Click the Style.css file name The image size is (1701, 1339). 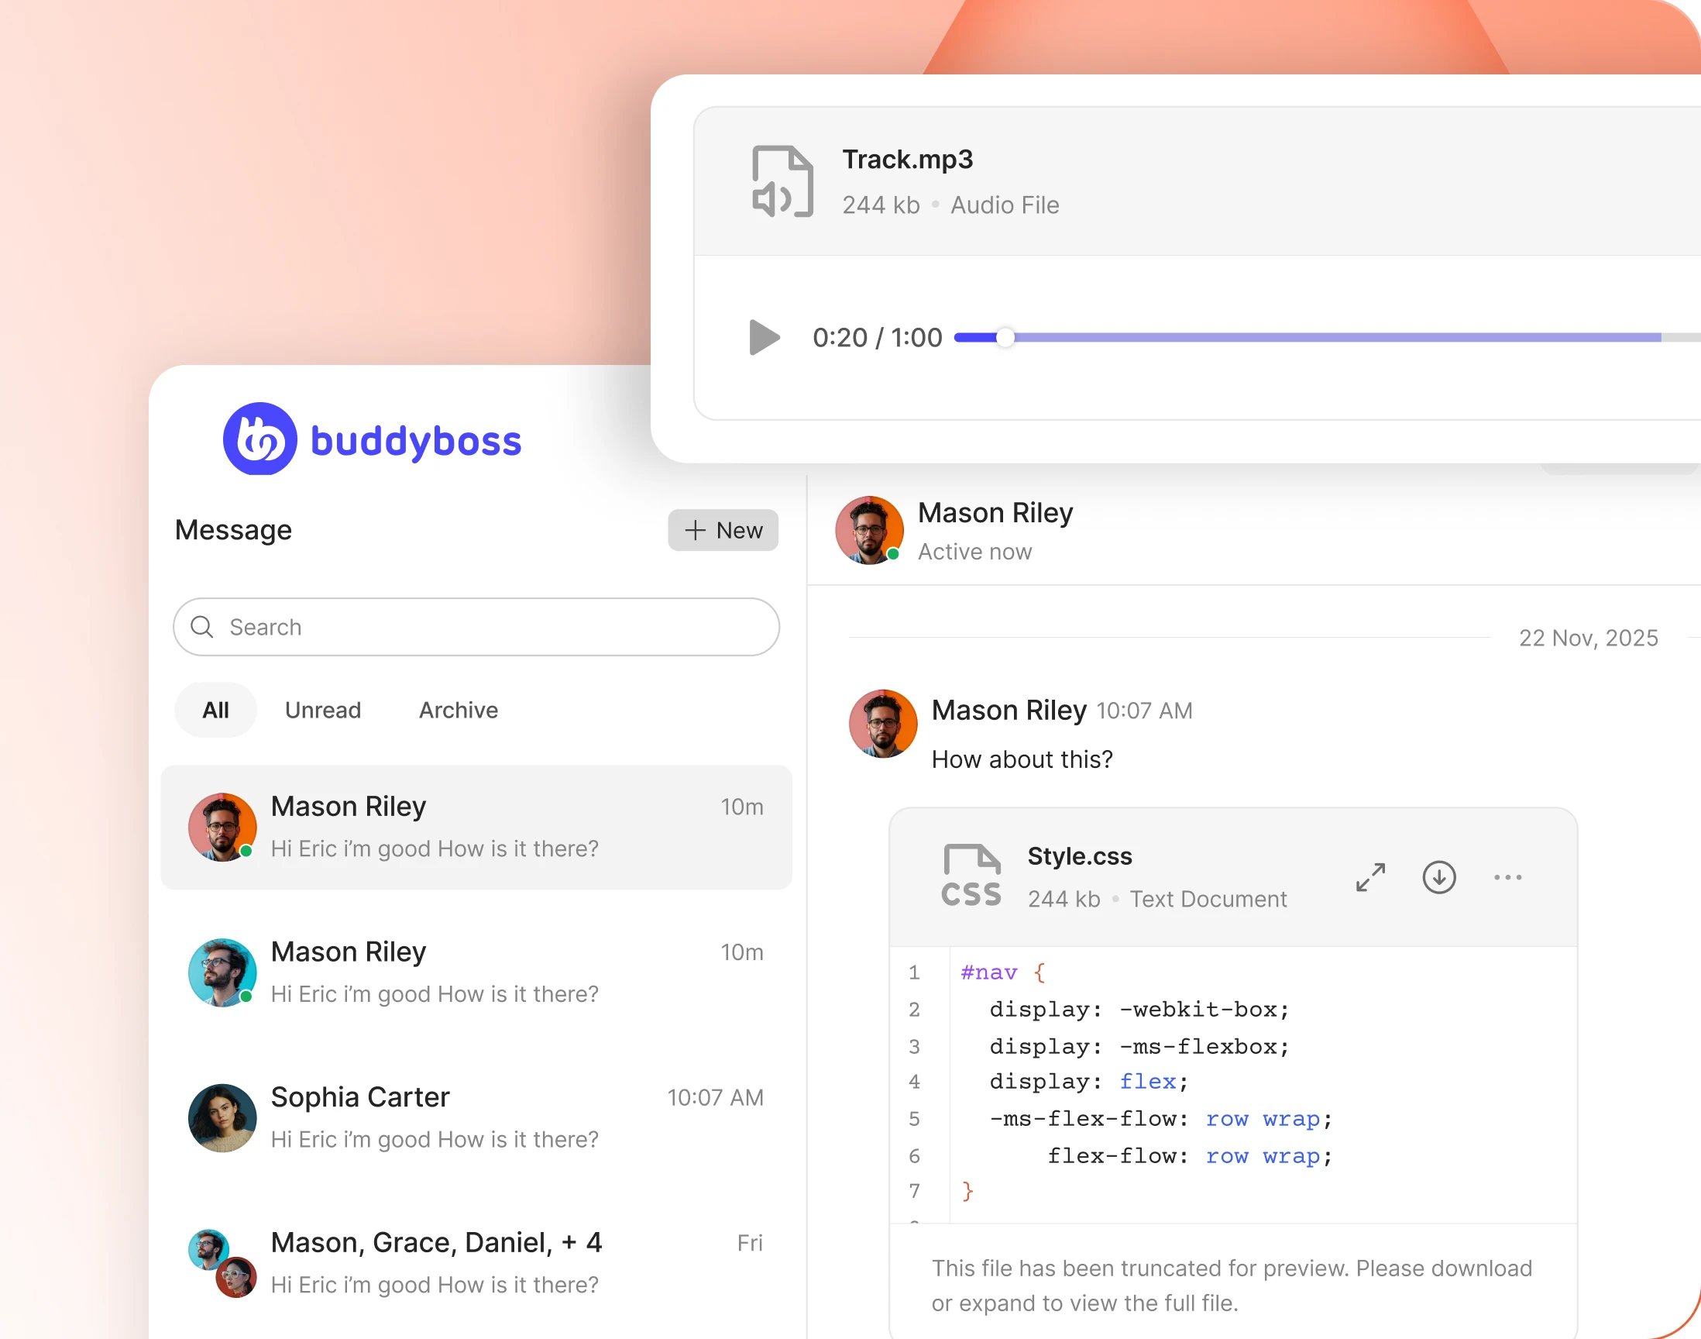[1080, 856]
